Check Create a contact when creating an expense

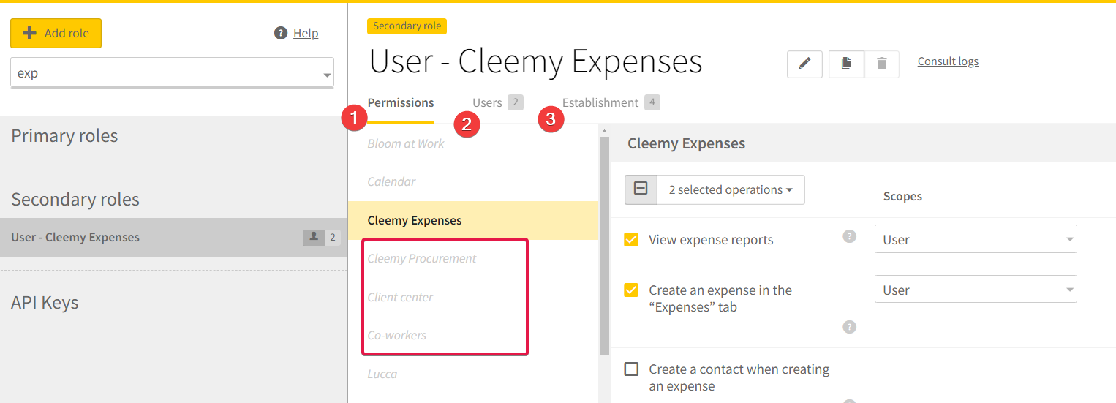[631, 369]
